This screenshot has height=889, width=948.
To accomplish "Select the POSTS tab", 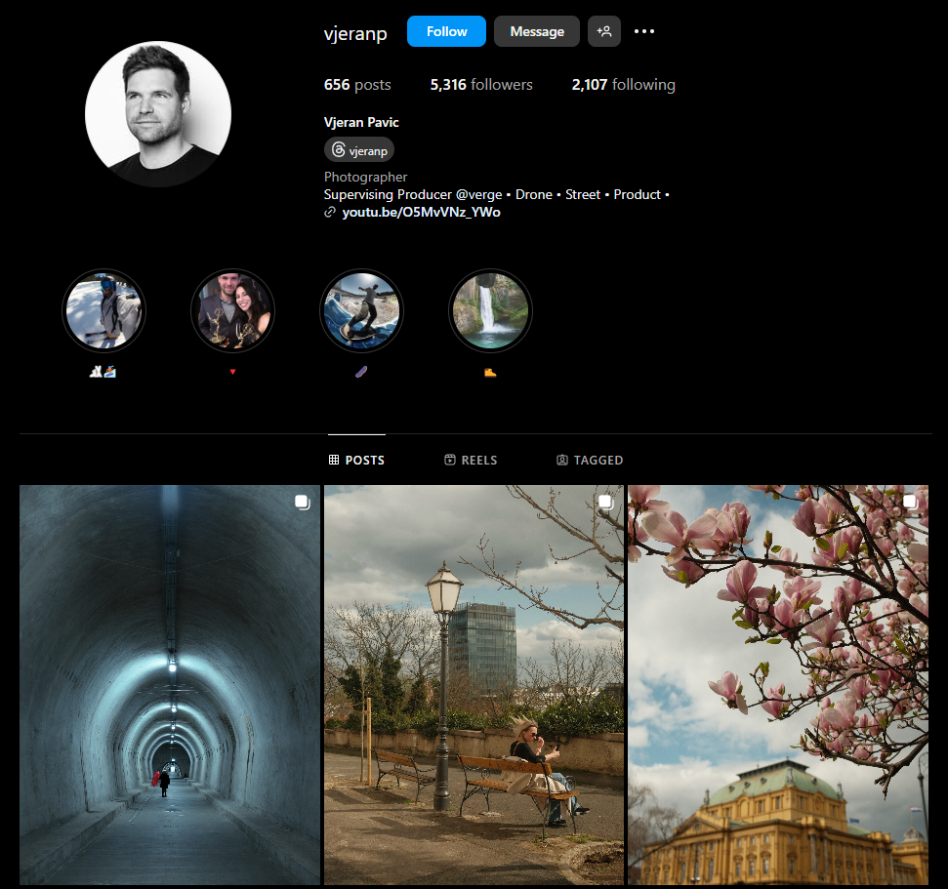I will click(356, 460).
